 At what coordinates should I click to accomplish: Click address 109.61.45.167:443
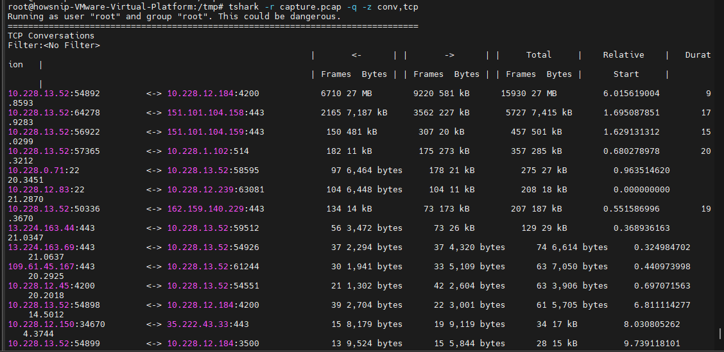coord(51,267)
